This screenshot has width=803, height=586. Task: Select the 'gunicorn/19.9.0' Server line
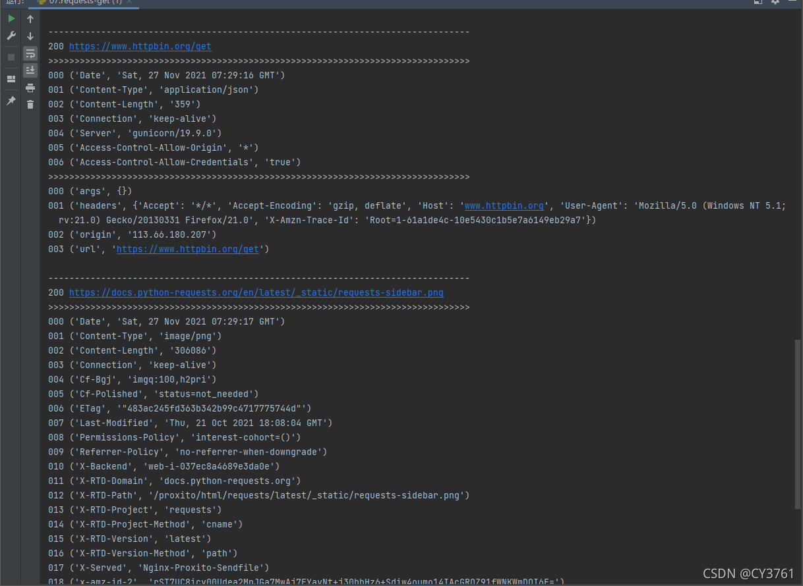(x=135, y=134)
